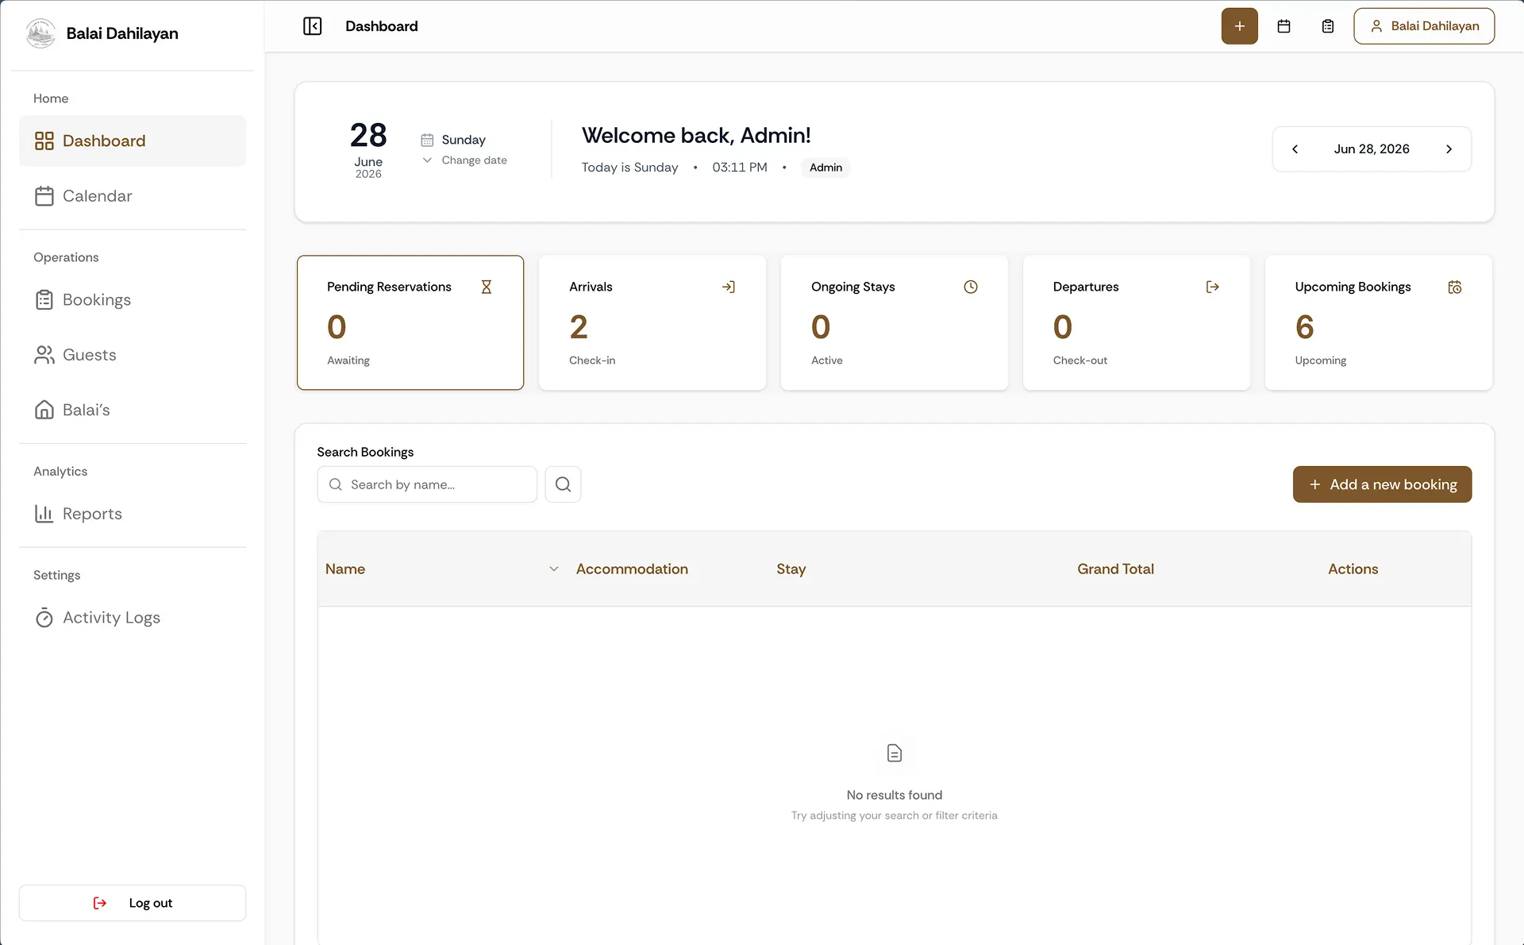Click the Balai's house icon in sidebar
The width and height of the screenshot is (1524, 945).
pyautogui.click(x=44, y=410)
